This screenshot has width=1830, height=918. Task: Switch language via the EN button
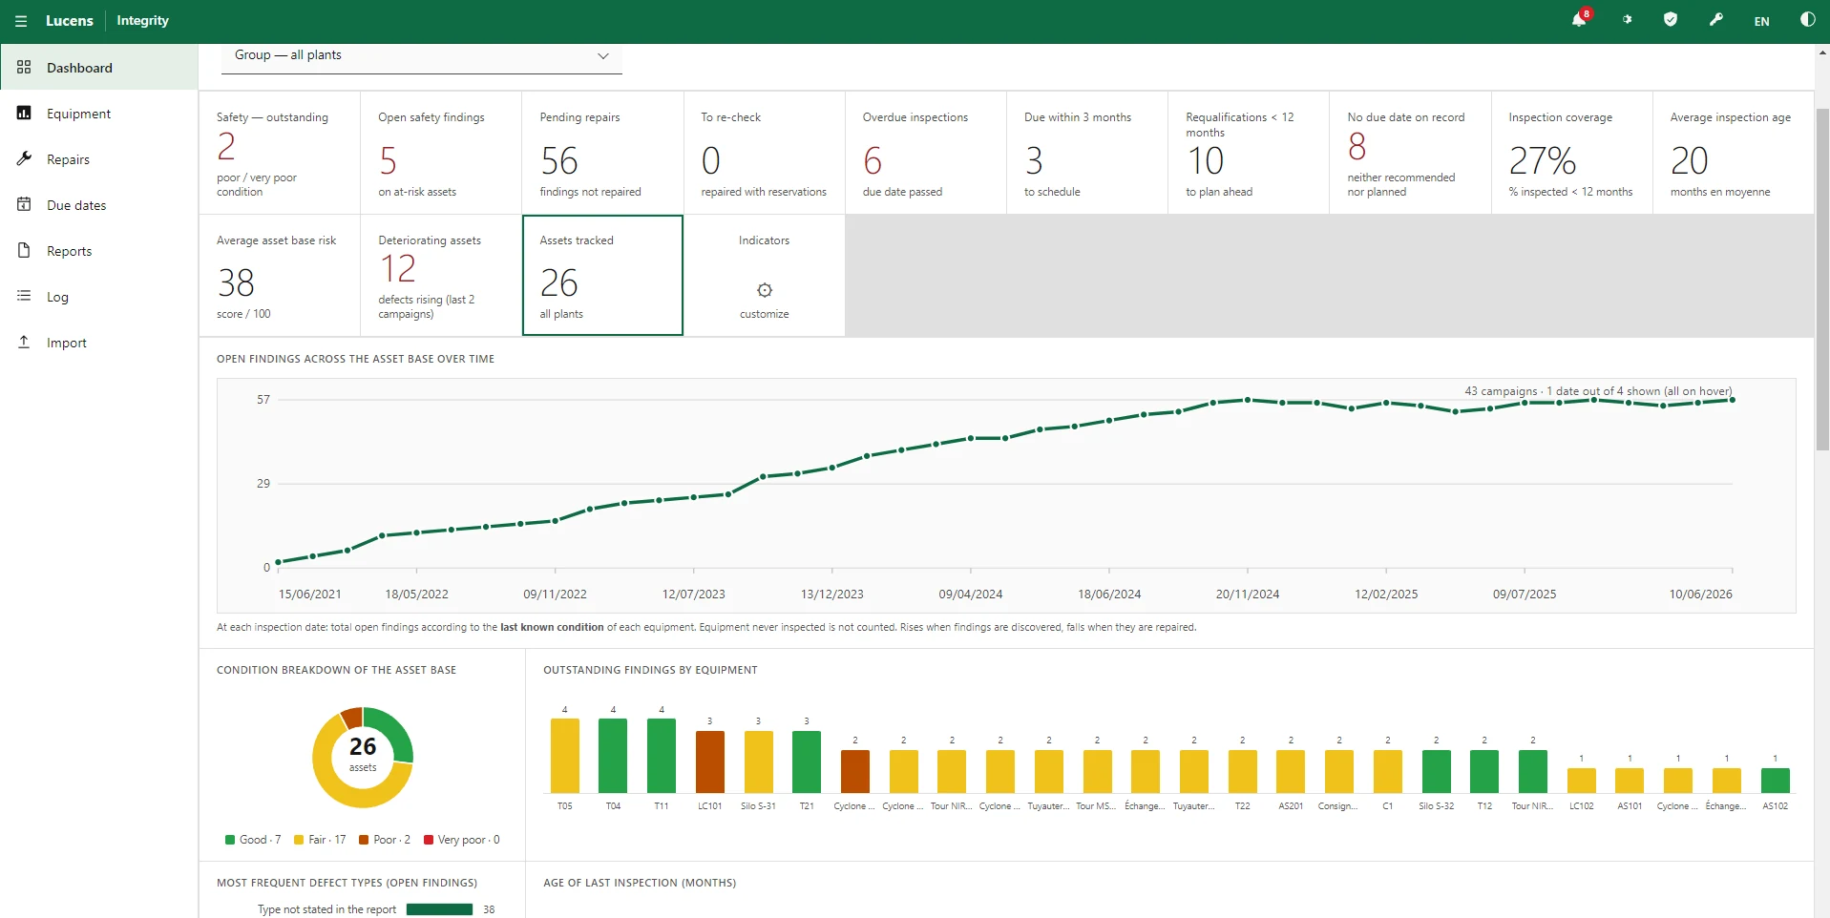pyautogui.click(x=1761, y=21)
